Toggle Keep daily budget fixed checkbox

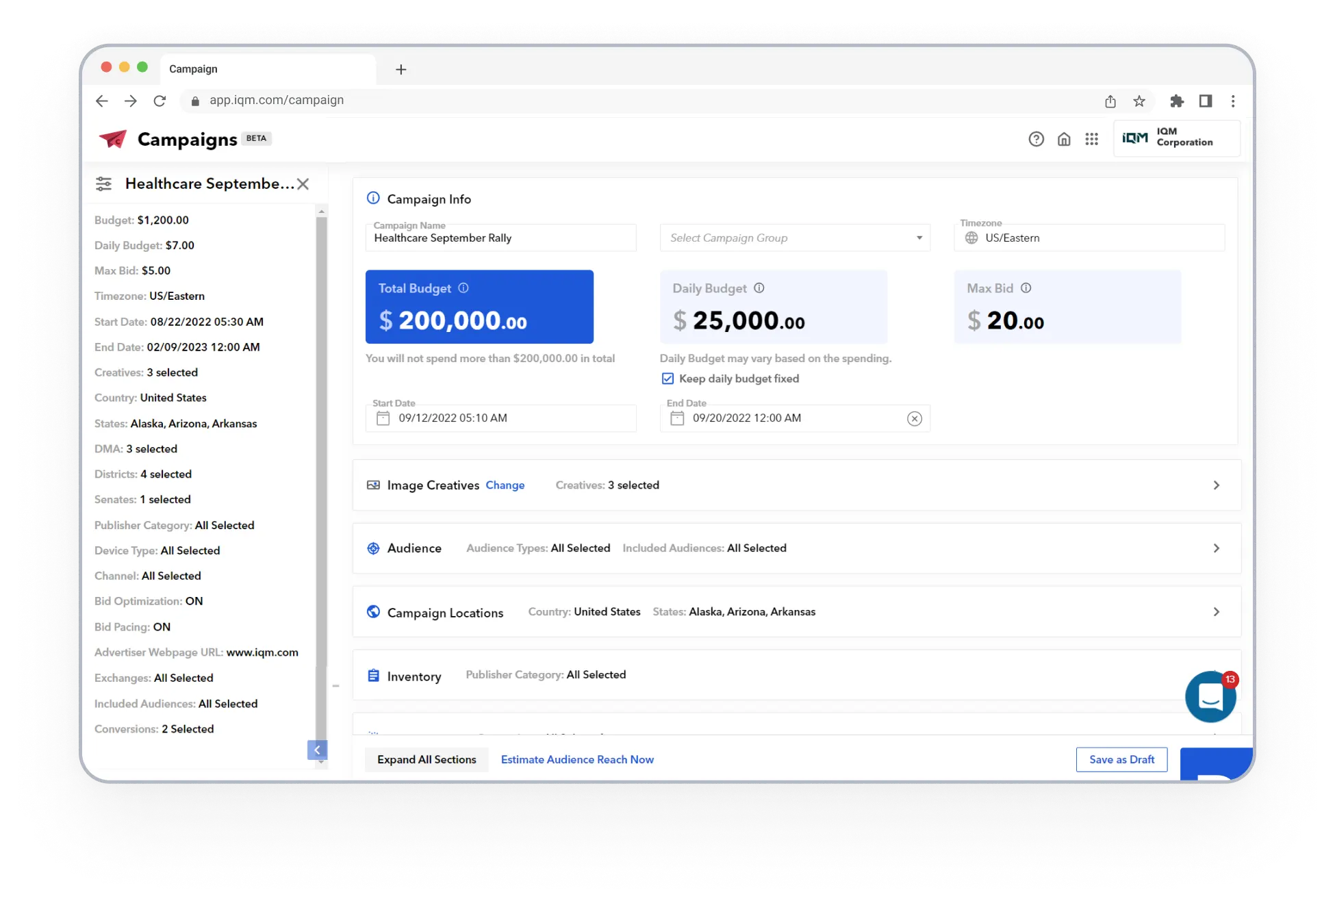[667, 379]
